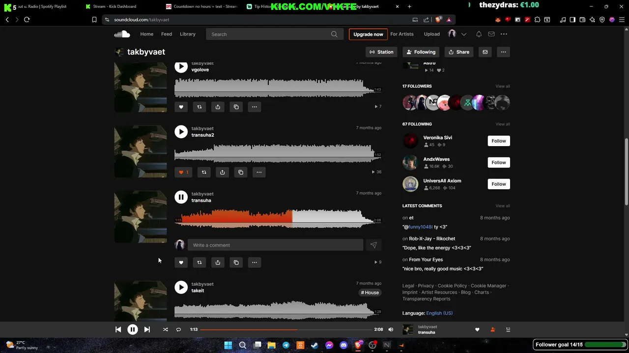Copy link of transuha2 track
Image resolution: width=629 pixels, height=353 pixels.
coord(241,172)
